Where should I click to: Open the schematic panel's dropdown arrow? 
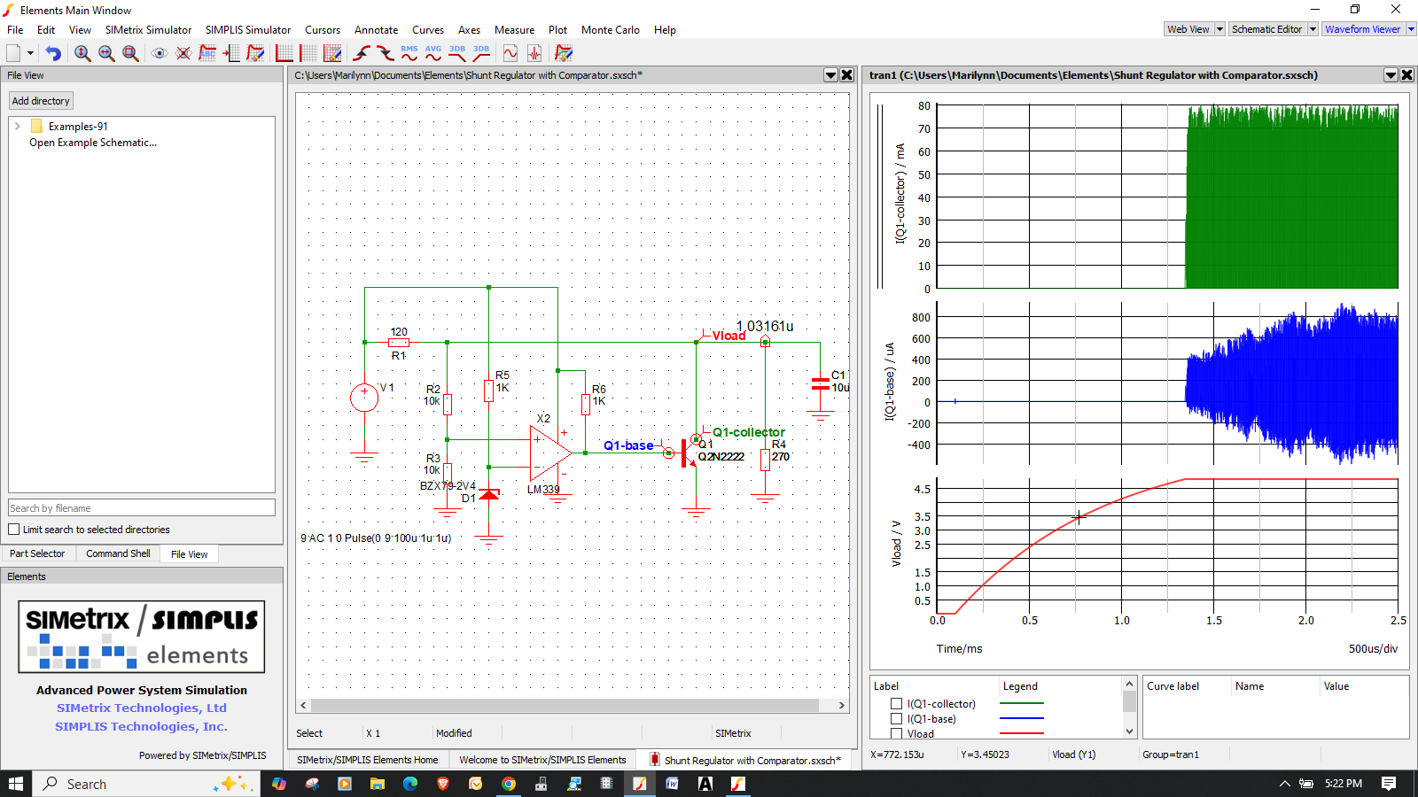tap(830, 75)
